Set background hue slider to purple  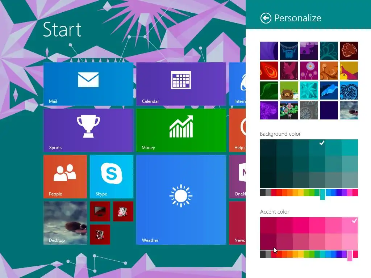pyautogui.click(x=344, y=193)
